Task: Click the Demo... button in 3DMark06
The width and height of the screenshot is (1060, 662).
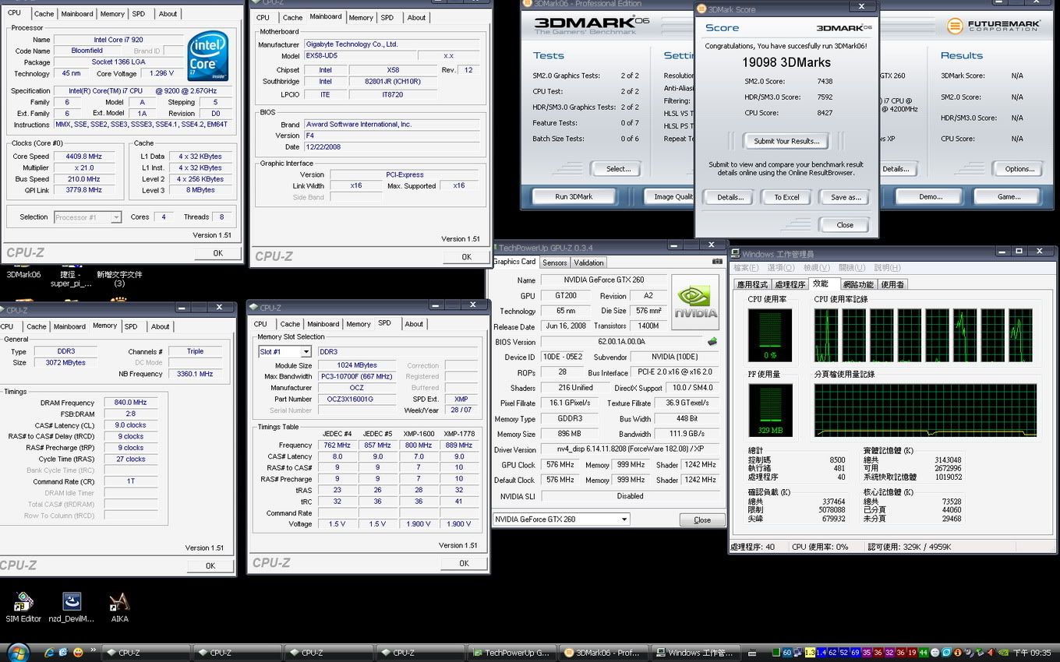Action: pos(931,196)
